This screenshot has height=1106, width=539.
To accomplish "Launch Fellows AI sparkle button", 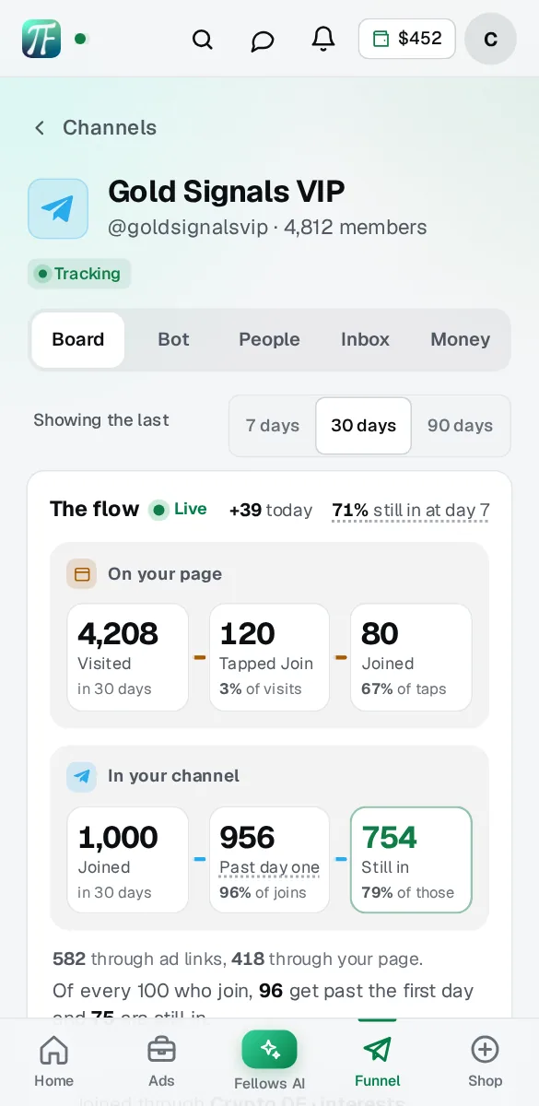I will 269,1049.
